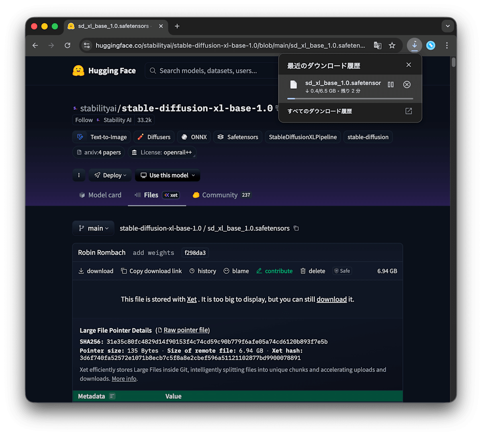Click the すべてのダウンロード履歴 link
The height and width of the screenshot is (436, 482).
click(320, 111)
